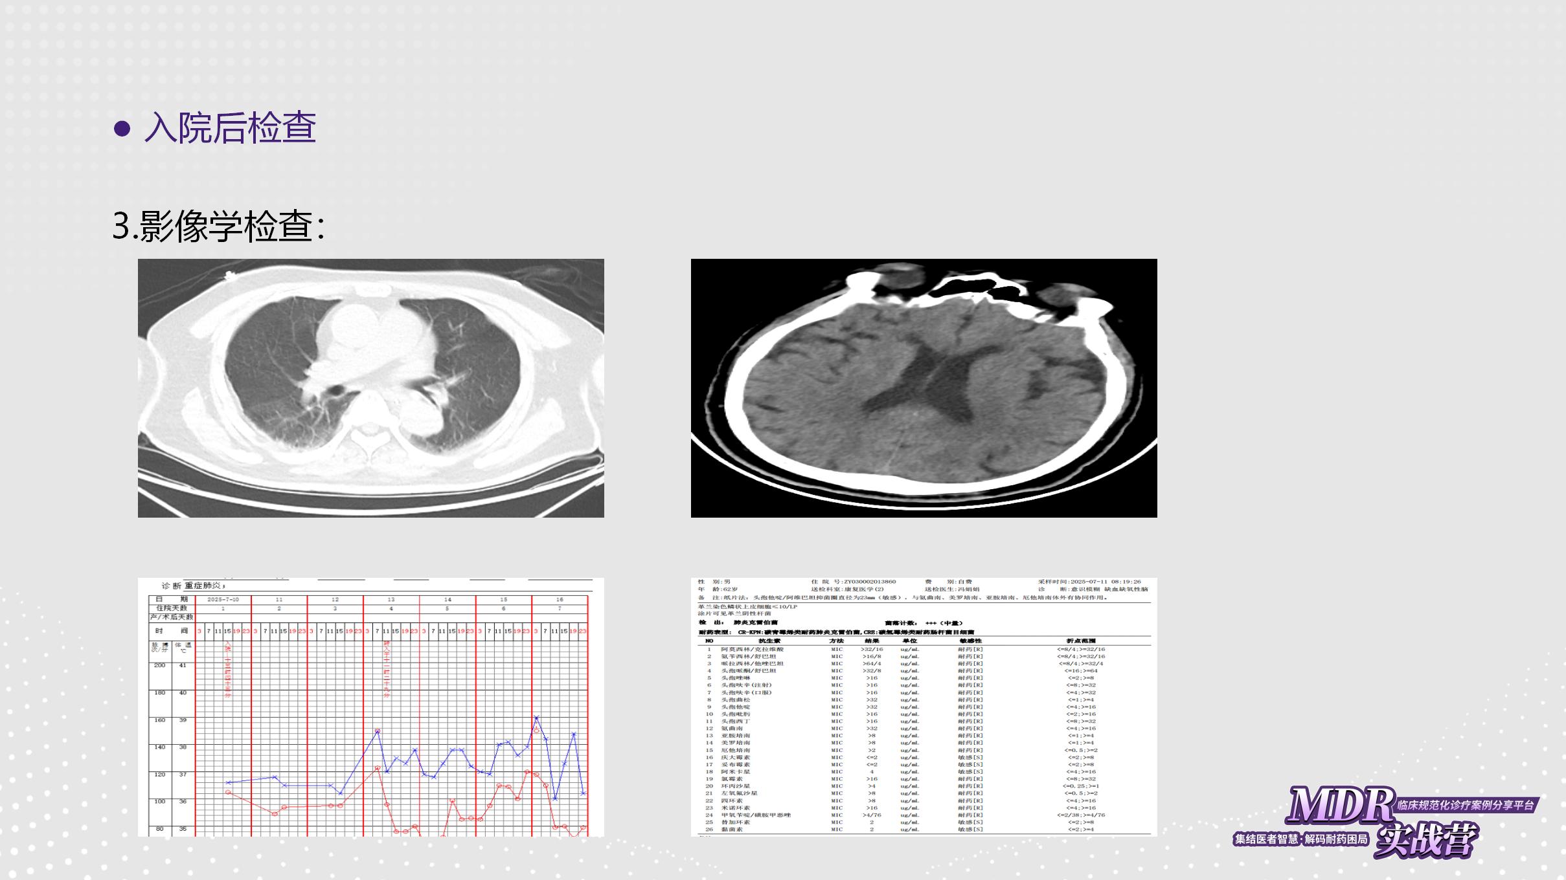Image resolution: width=1566 pixels, height=880 pixels.
Task: Click the 实战营 stylized logo text
Action: point(1426,841)
